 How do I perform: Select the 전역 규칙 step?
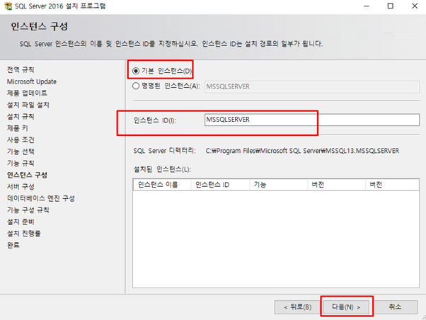coord(21,69)
